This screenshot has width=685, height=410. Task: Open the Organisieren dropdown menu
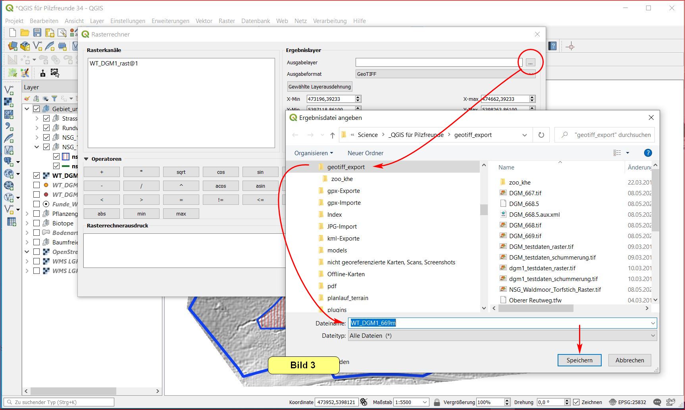coord(314,153)
